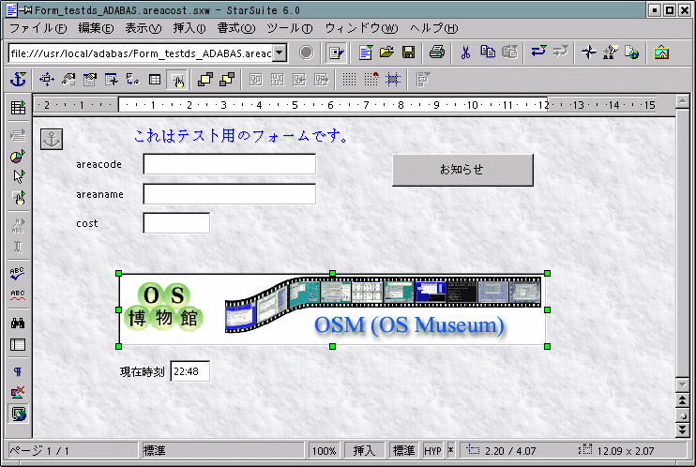The image size is (696, 467).
Task: Open the Insert table icon in sidebar
Action: click(18, 108)
